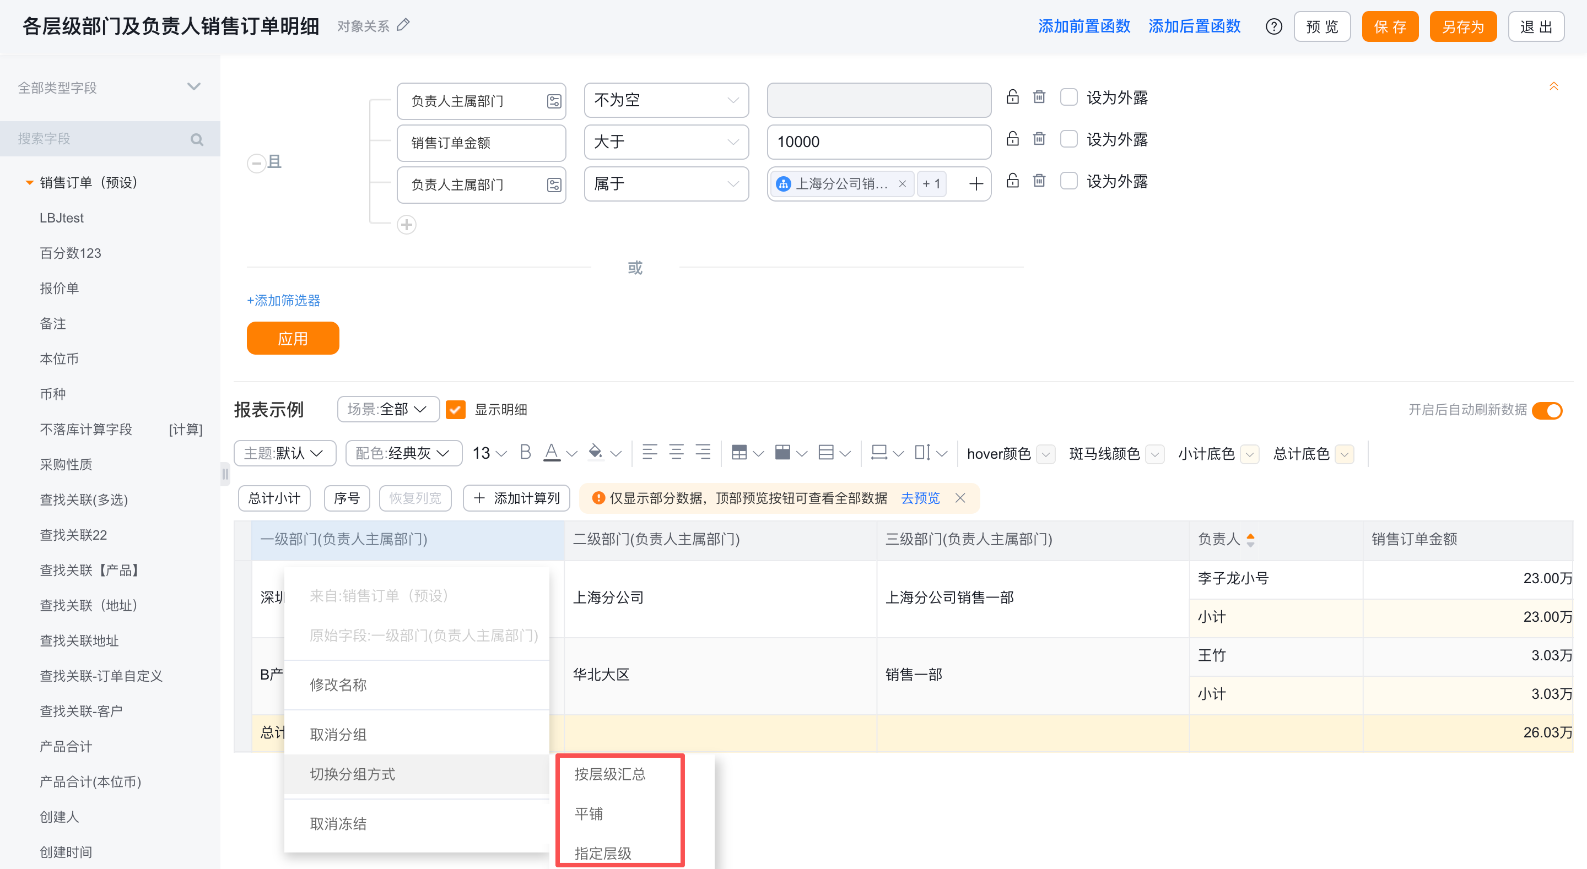Uncheck the 显示明细 checkbox

click(455, 410)
